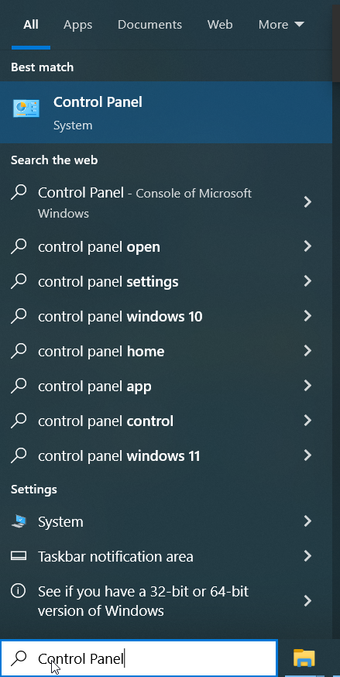Click the System settings computer icon
The height and width of the screenshot is (677, 340).
[x=18, y=521]
